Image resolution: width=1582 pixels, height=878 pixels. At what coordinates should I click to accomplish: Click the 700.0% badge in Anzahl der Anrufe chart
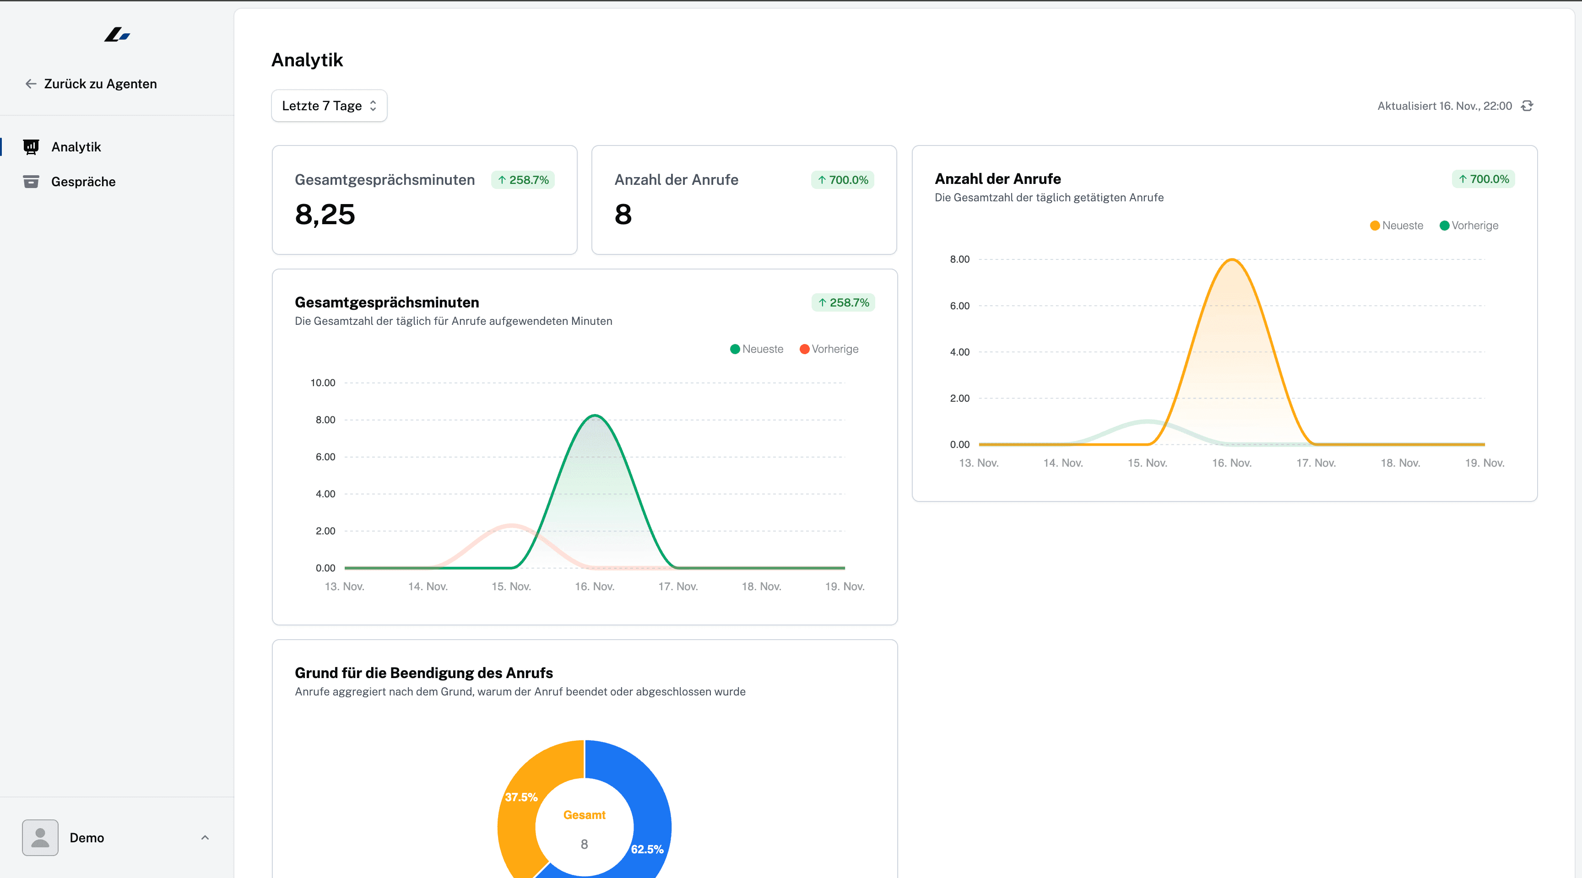click(x=1483, y=179)
